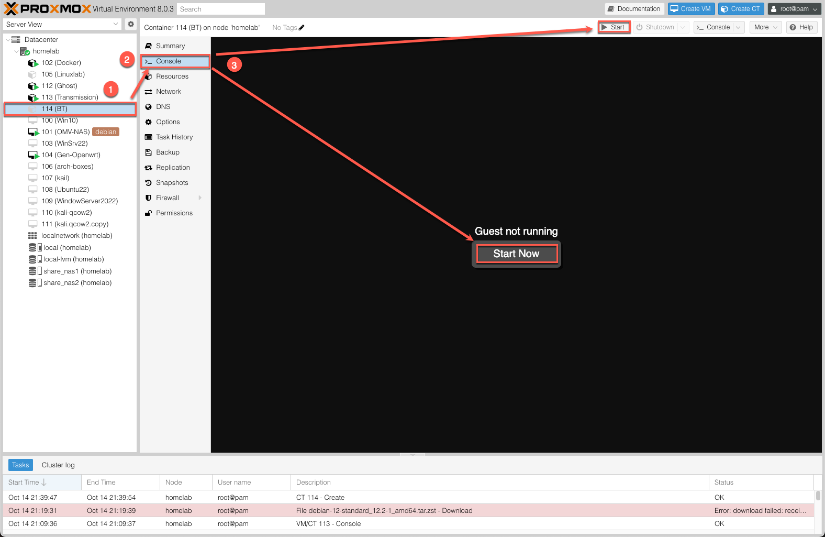Click the local (homelab) storage icon
This screenshot has width=825, height=537.
click(x=35, y=248)
